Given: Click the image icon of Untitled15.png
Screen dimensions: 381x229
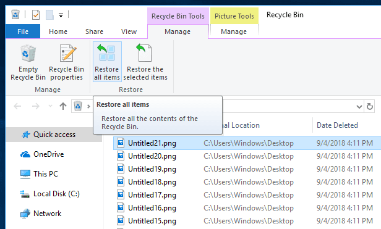Looking at the screenshot, I should pos(121,220).
